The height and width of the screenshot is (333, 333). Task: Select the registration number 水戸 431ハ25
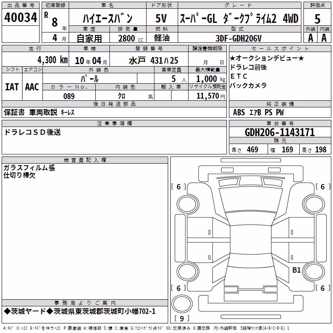point(153,61)
